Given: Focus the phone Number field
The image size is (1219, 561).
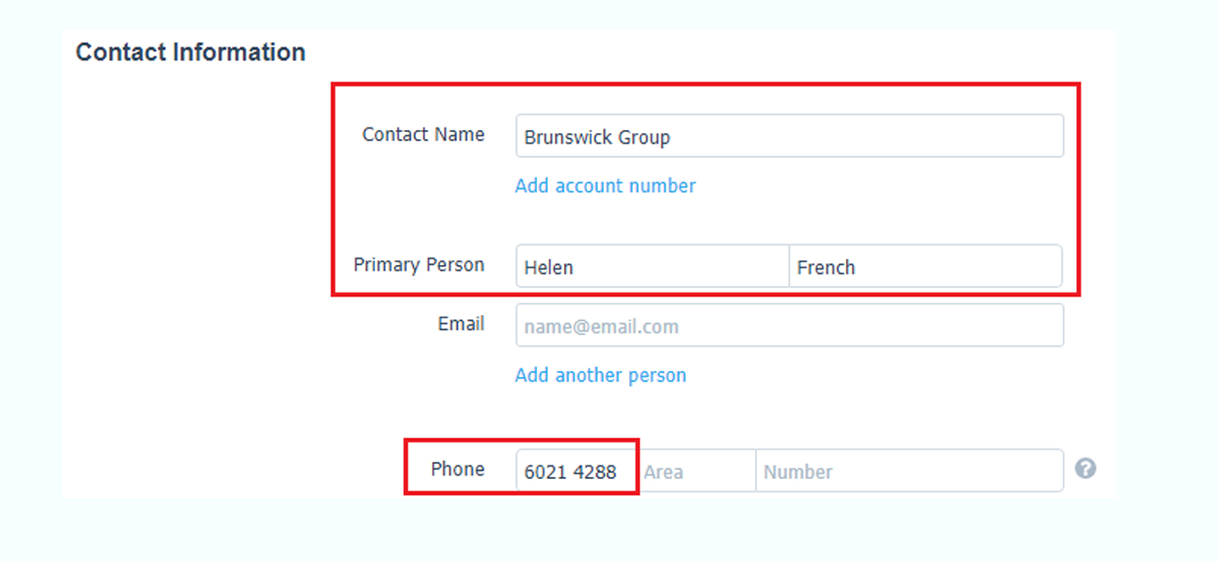Looking at the screenshot, I should point(909,471).
